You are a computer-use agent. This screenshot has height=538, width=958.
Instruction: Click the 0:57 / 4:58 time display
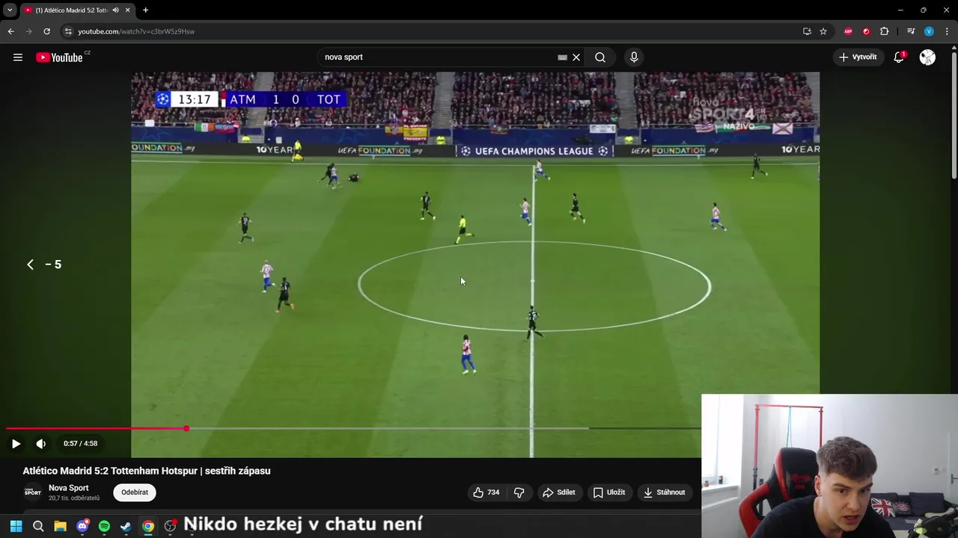tap(80, 444)
